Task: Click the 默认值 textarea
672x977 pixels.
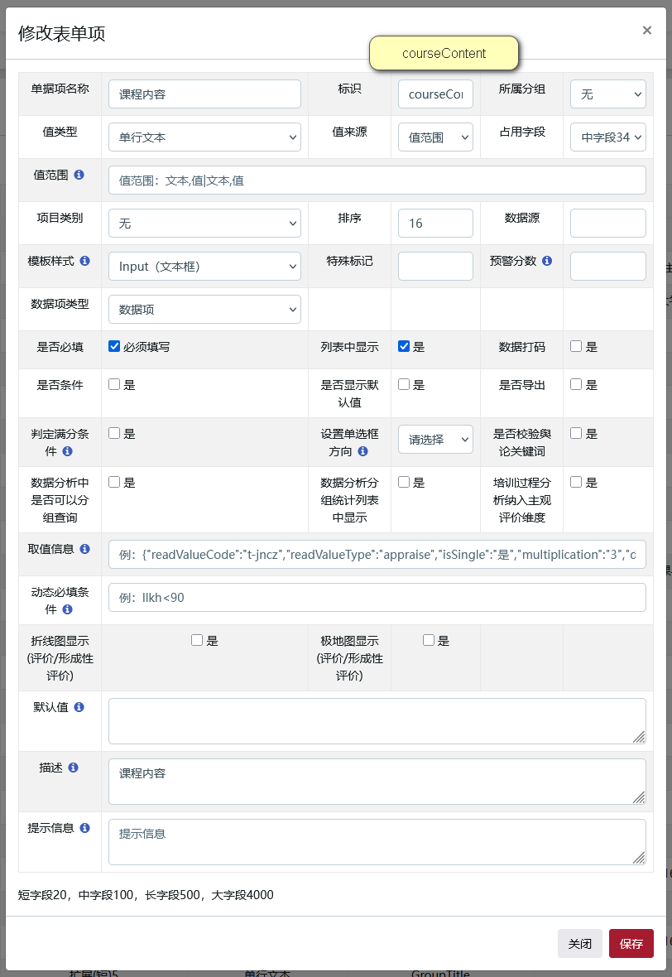Action: 377,721
